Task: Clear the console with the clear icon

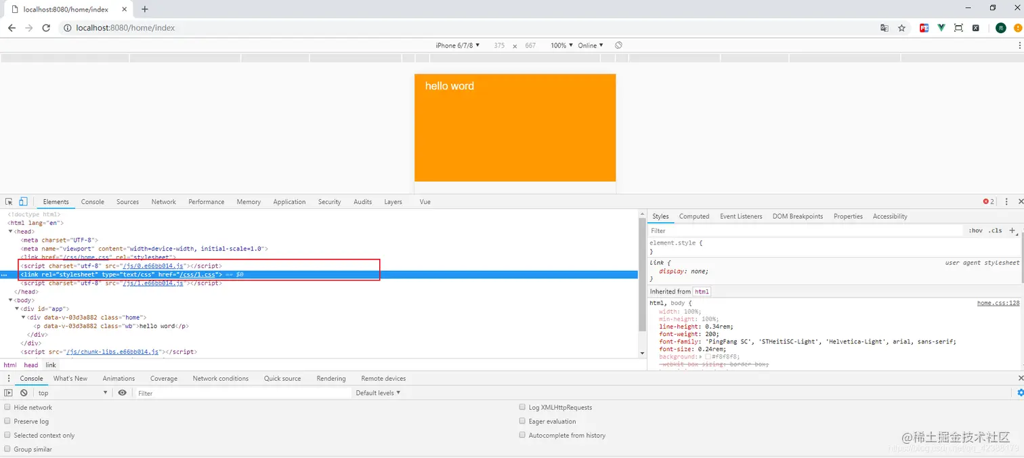Action: (x=24, y=393)
